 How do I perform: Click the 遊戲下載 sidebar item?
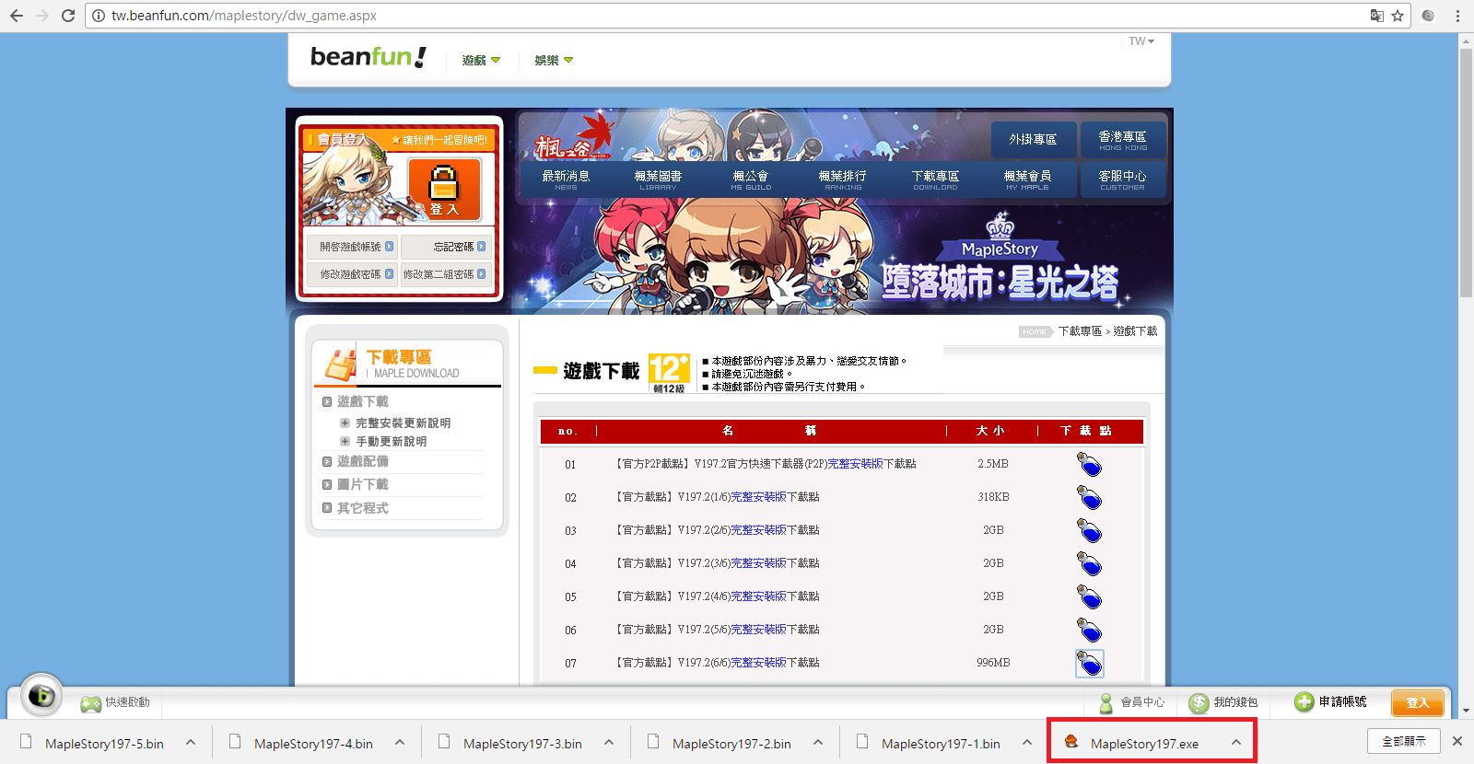click(363, 401)
